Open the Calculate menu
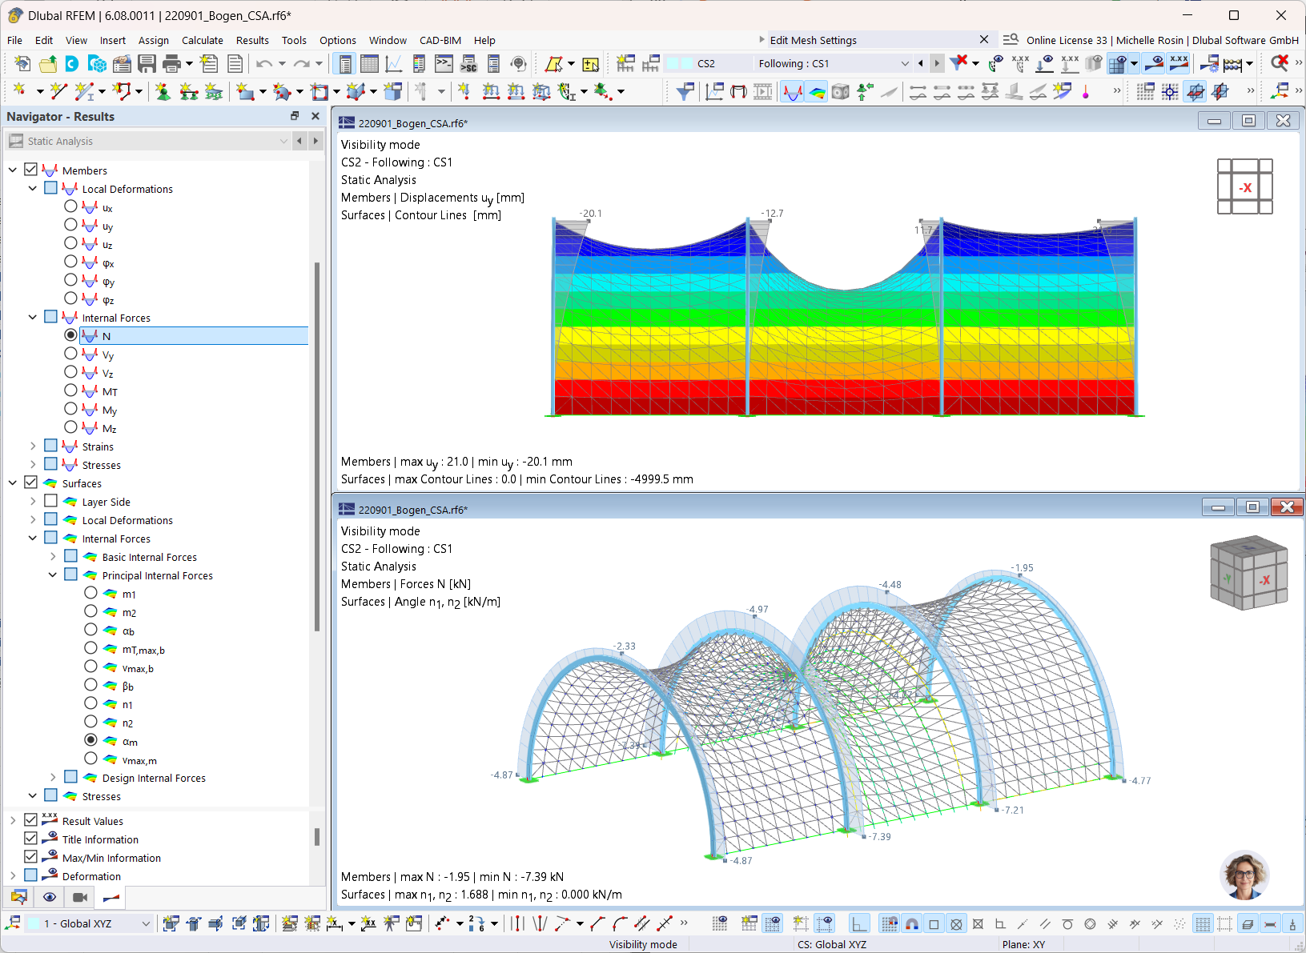 [202, 40]
